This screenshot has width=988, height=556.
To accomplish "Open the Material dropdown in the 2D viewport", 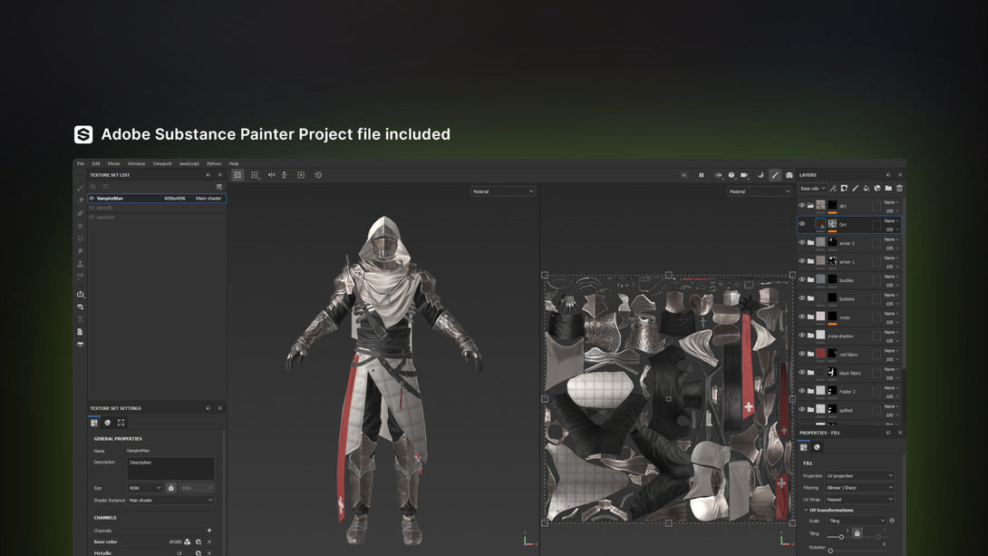I will click(760, 191).
